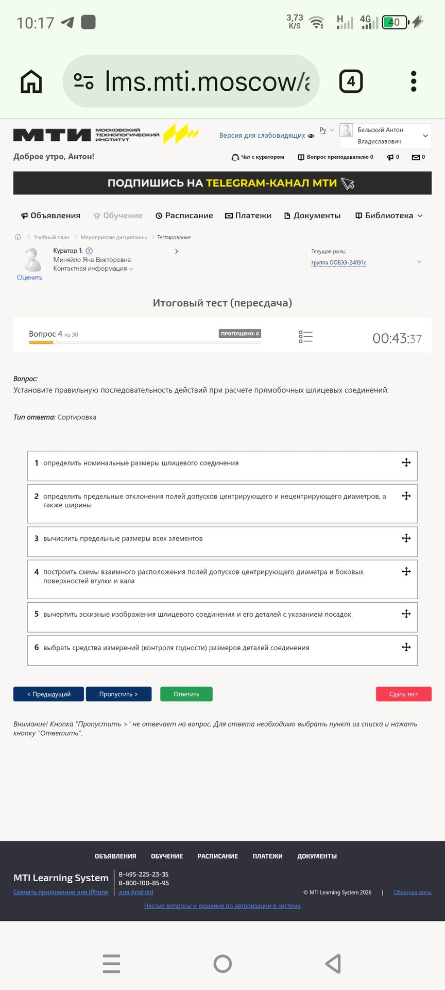
Task: Open the browser home page icon
Action: [x=31, y=81]
